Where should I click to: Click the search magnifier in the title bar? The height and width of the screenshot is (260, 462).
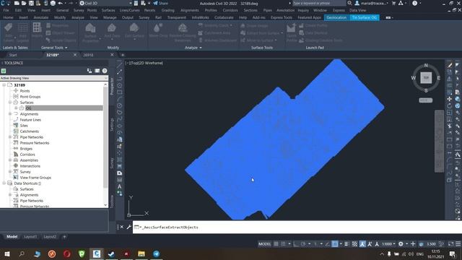click(x=349, y=3)
